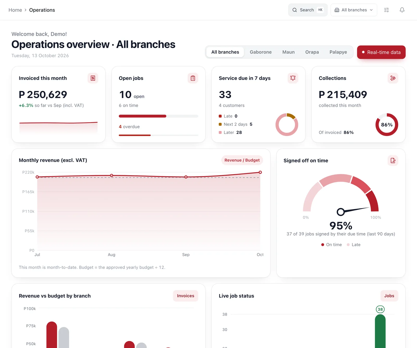
Task: Click the Jobs badge on Live job status
Action: (389, 296)
